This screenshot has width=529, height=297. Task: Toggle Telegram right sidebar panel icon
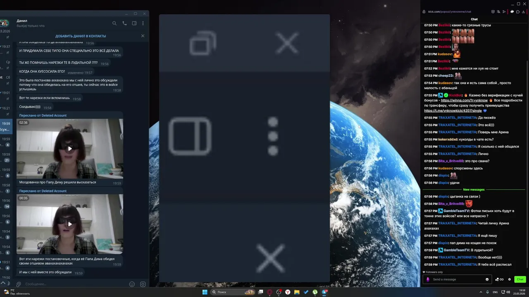[134, 24]
